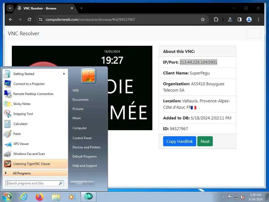
Task: Click the Paint palette icon
Action: point(8,134)
